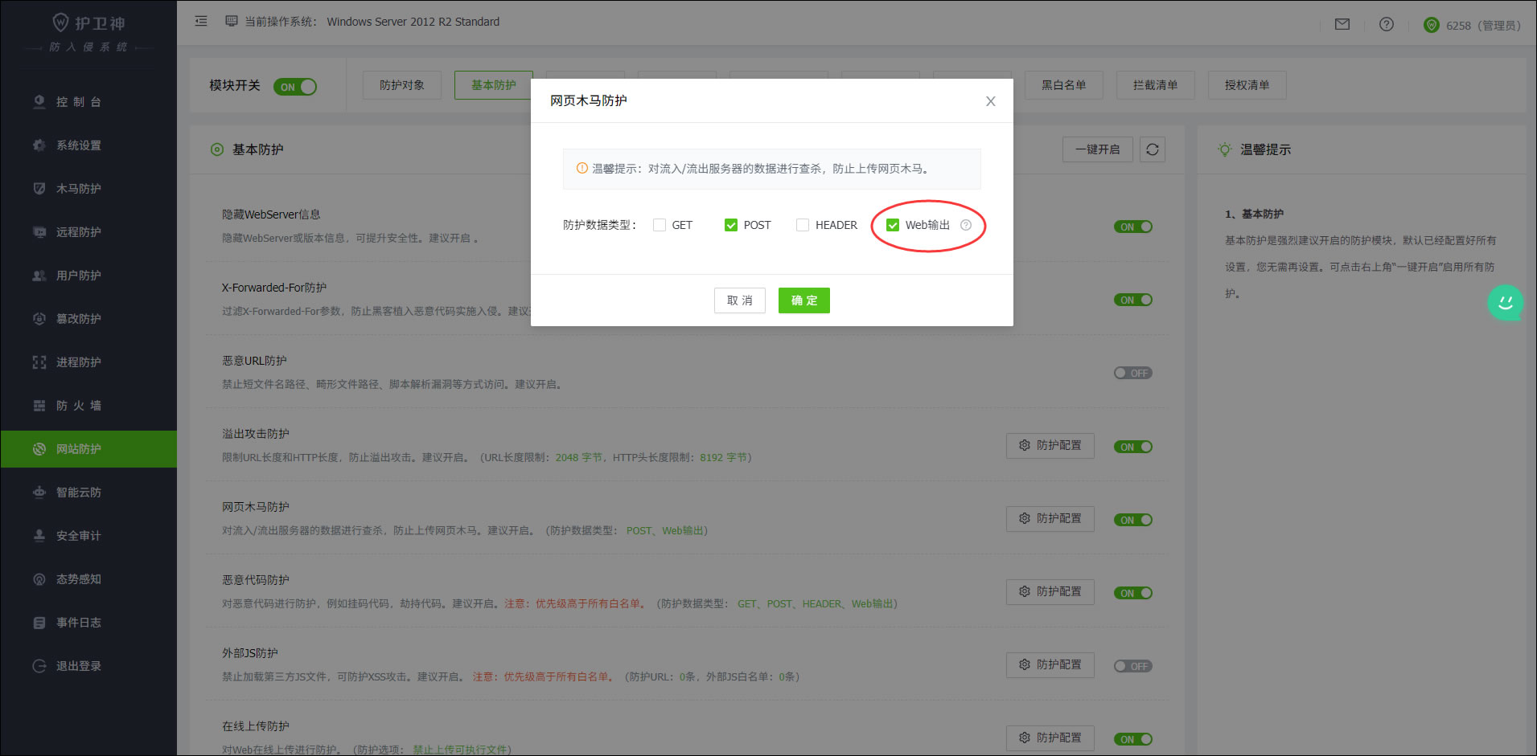Image resolution: width=1537 pixels, height=756 pixels.
Task: Click the refresh icon beside 一键开启
Action: 1152,149
